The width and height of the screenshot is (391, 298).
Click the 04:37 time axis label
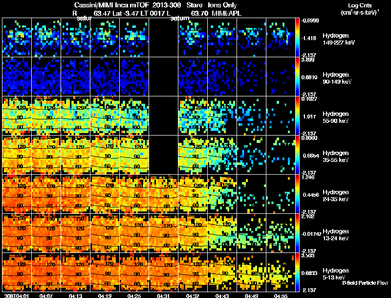click(193, 296)
